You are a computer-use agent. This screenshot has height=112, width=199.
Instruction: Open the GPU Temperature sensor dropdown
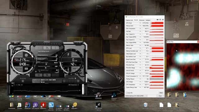[x=140, y=29]
